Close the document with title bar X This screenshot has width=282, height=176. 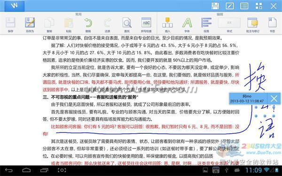click(x=274, y=6)
